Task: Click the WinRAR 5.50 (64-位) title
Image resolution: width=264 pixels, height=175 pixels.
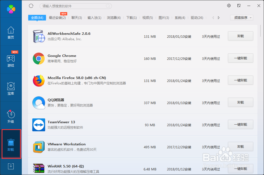Action: [x=66, y=166]
